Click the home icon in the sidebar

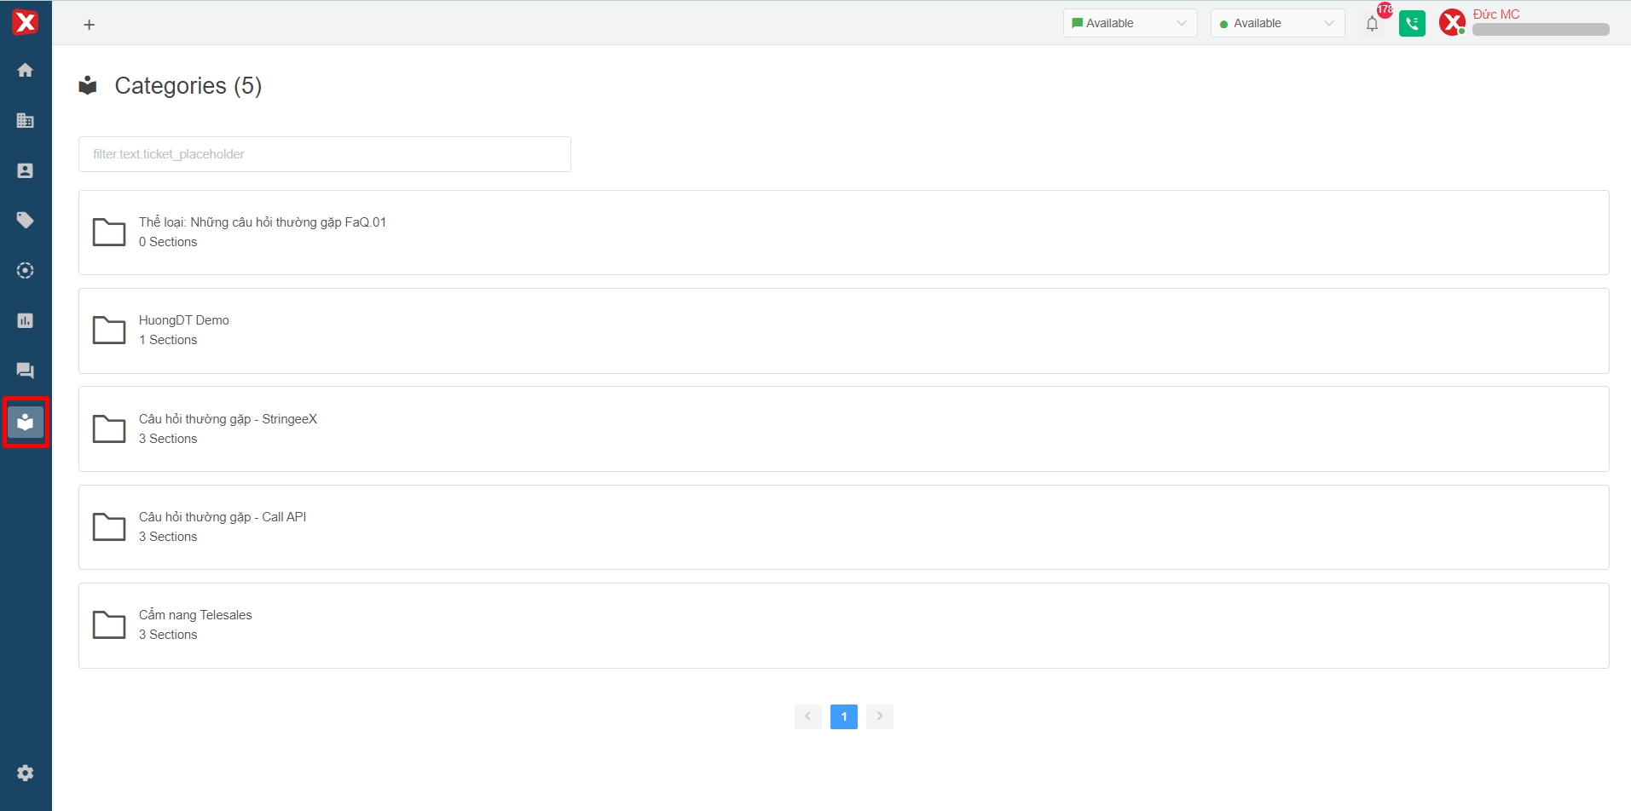click(26, 70)
